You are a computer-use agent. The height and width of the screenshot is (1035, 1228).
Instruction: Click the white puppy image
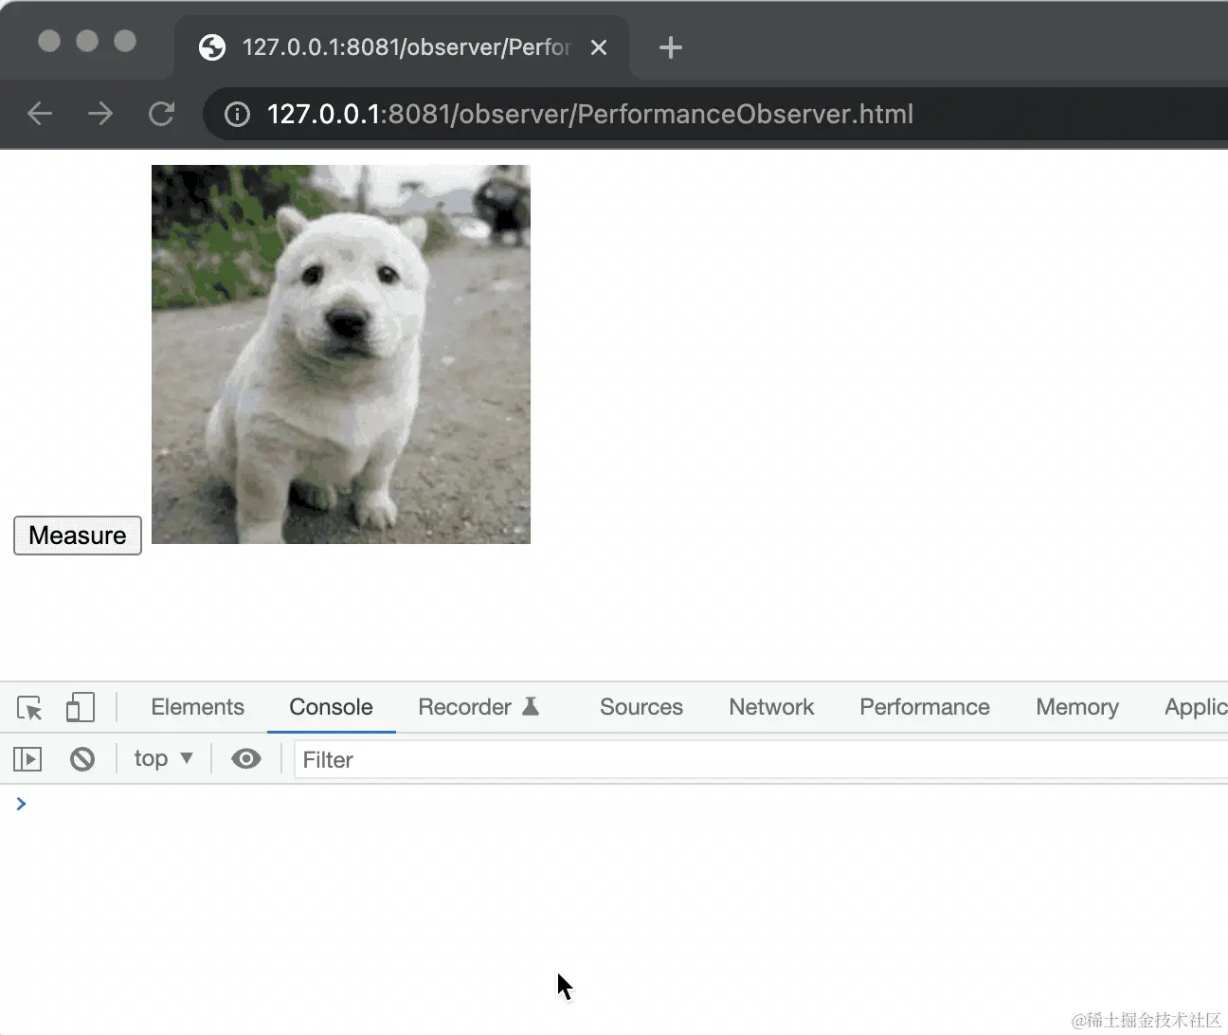click(x=341, y=354)
